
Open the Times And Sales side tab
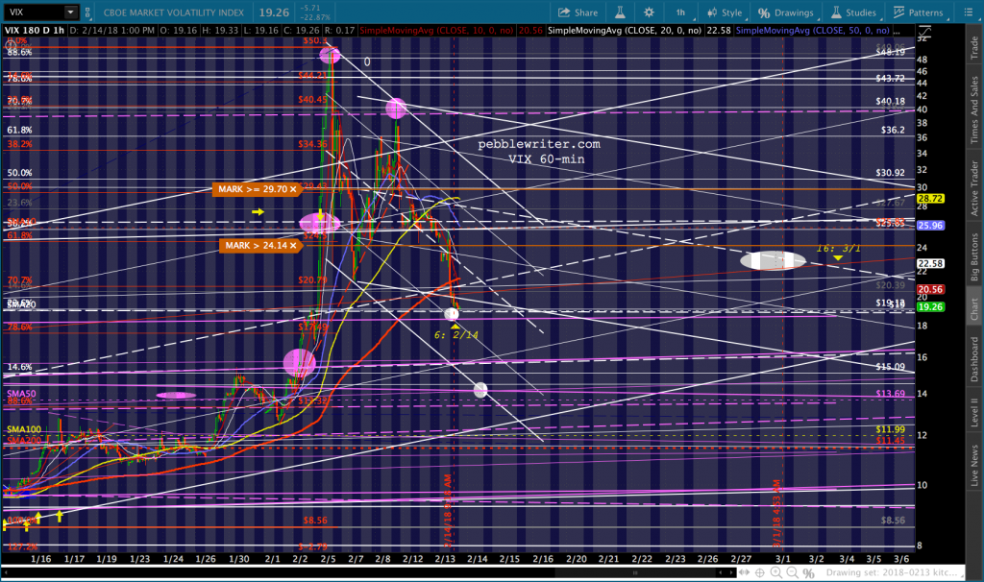pyautogui.click(x=973, y=112)
